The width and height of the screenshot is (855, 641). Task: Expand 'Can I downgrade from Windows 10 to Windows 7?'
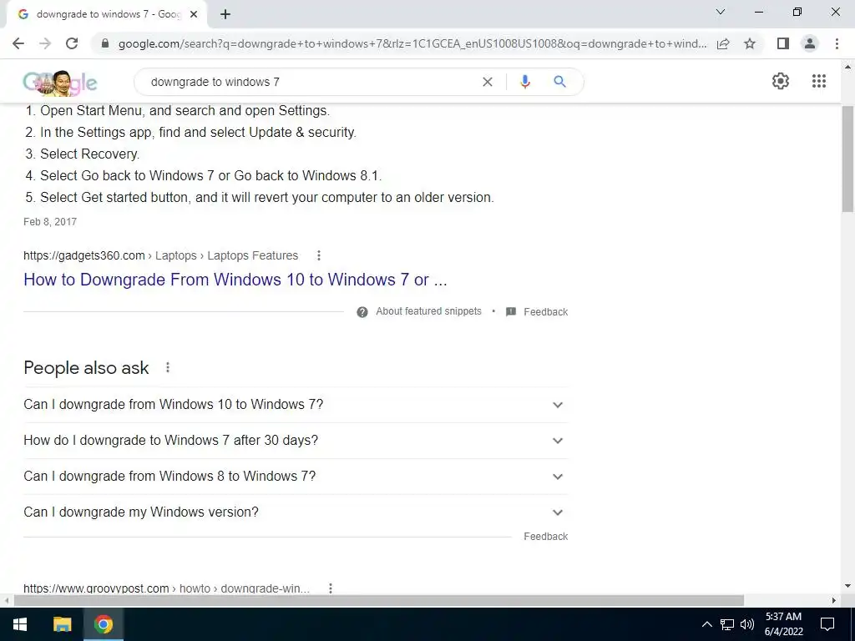pos(296,405)
